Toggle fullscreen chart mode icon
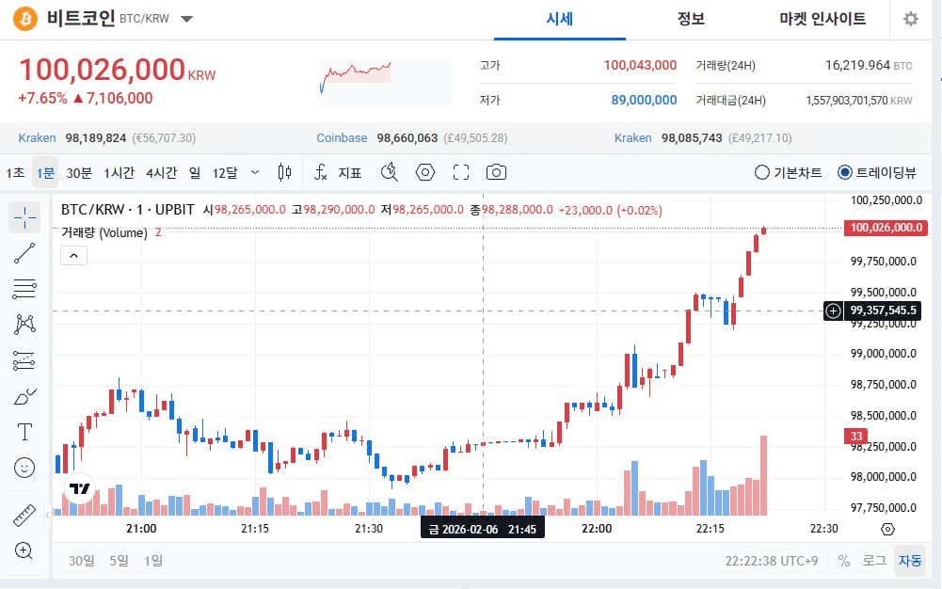The width and height of the screenshot is (942, 589). pos(461,172)
